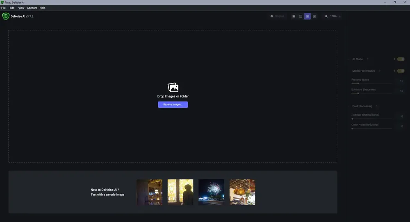Restore down the application window

(394, 2)
